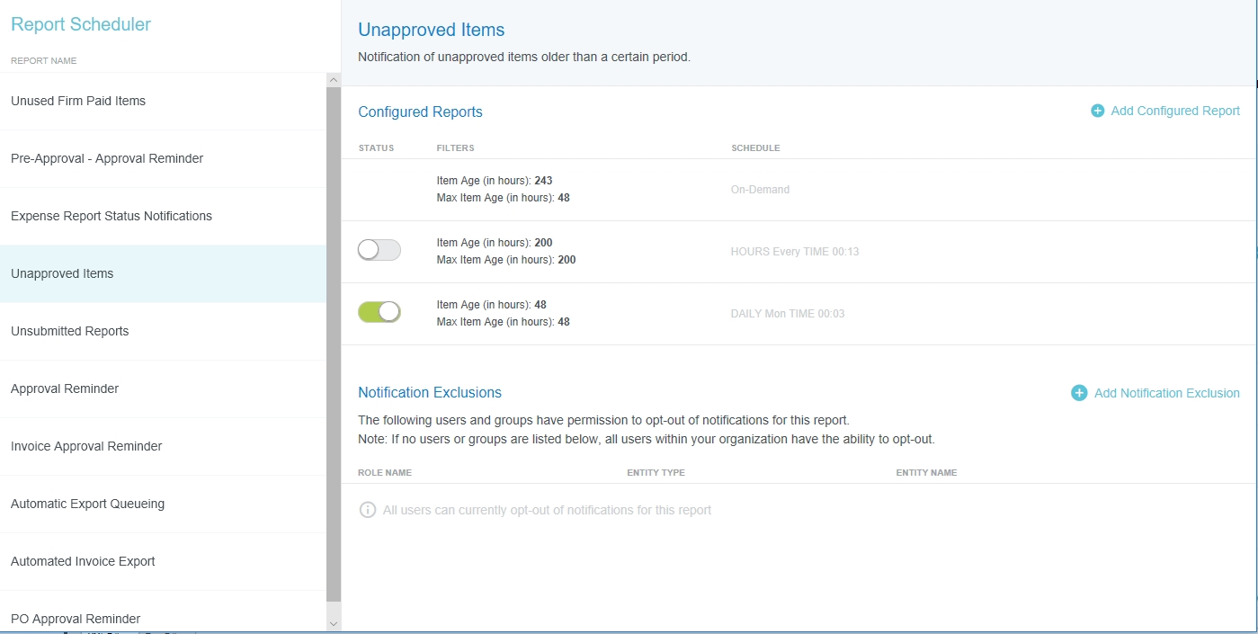Open Expense Report Status Notifications
The width and height of the screenshot is (1258, 634).
(x=112, y=216)
